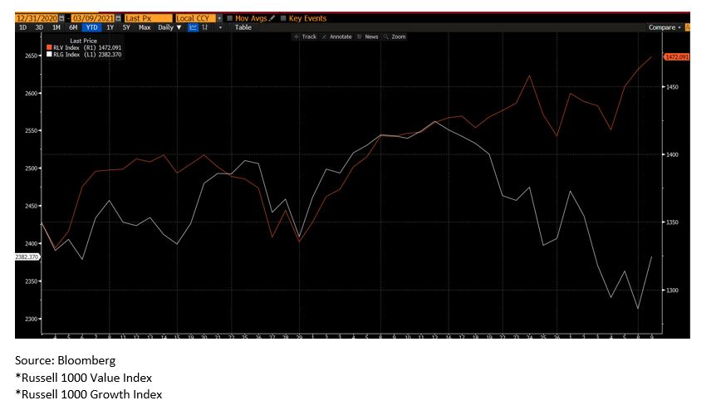Select the 6M time range
The width and height of the screenshot is (726, 415).
[x=73, y=27]
